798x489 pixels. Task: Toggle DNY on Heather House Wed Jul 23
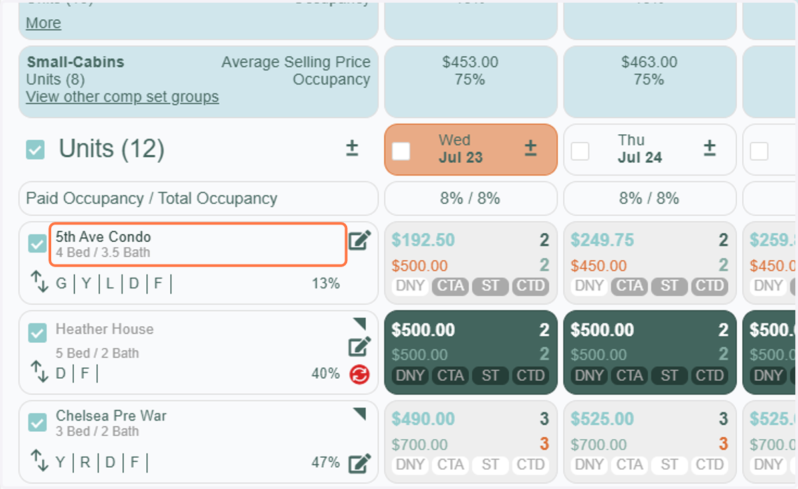(410, 375)
